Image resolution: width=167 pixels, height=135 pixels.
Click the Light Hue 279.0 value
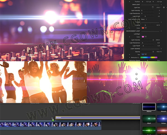158,8
